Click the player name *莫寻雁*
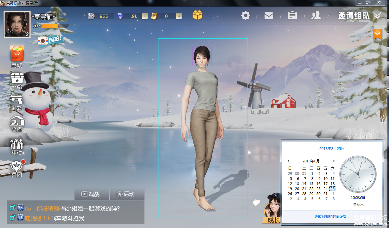Image resolution: width=389 pixels, height=228 pixels. (44, 17)
